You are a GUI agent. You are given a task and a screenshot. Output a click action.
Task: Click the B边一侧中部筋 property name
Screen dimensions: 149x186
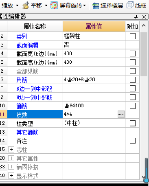[x=34, y=89]
